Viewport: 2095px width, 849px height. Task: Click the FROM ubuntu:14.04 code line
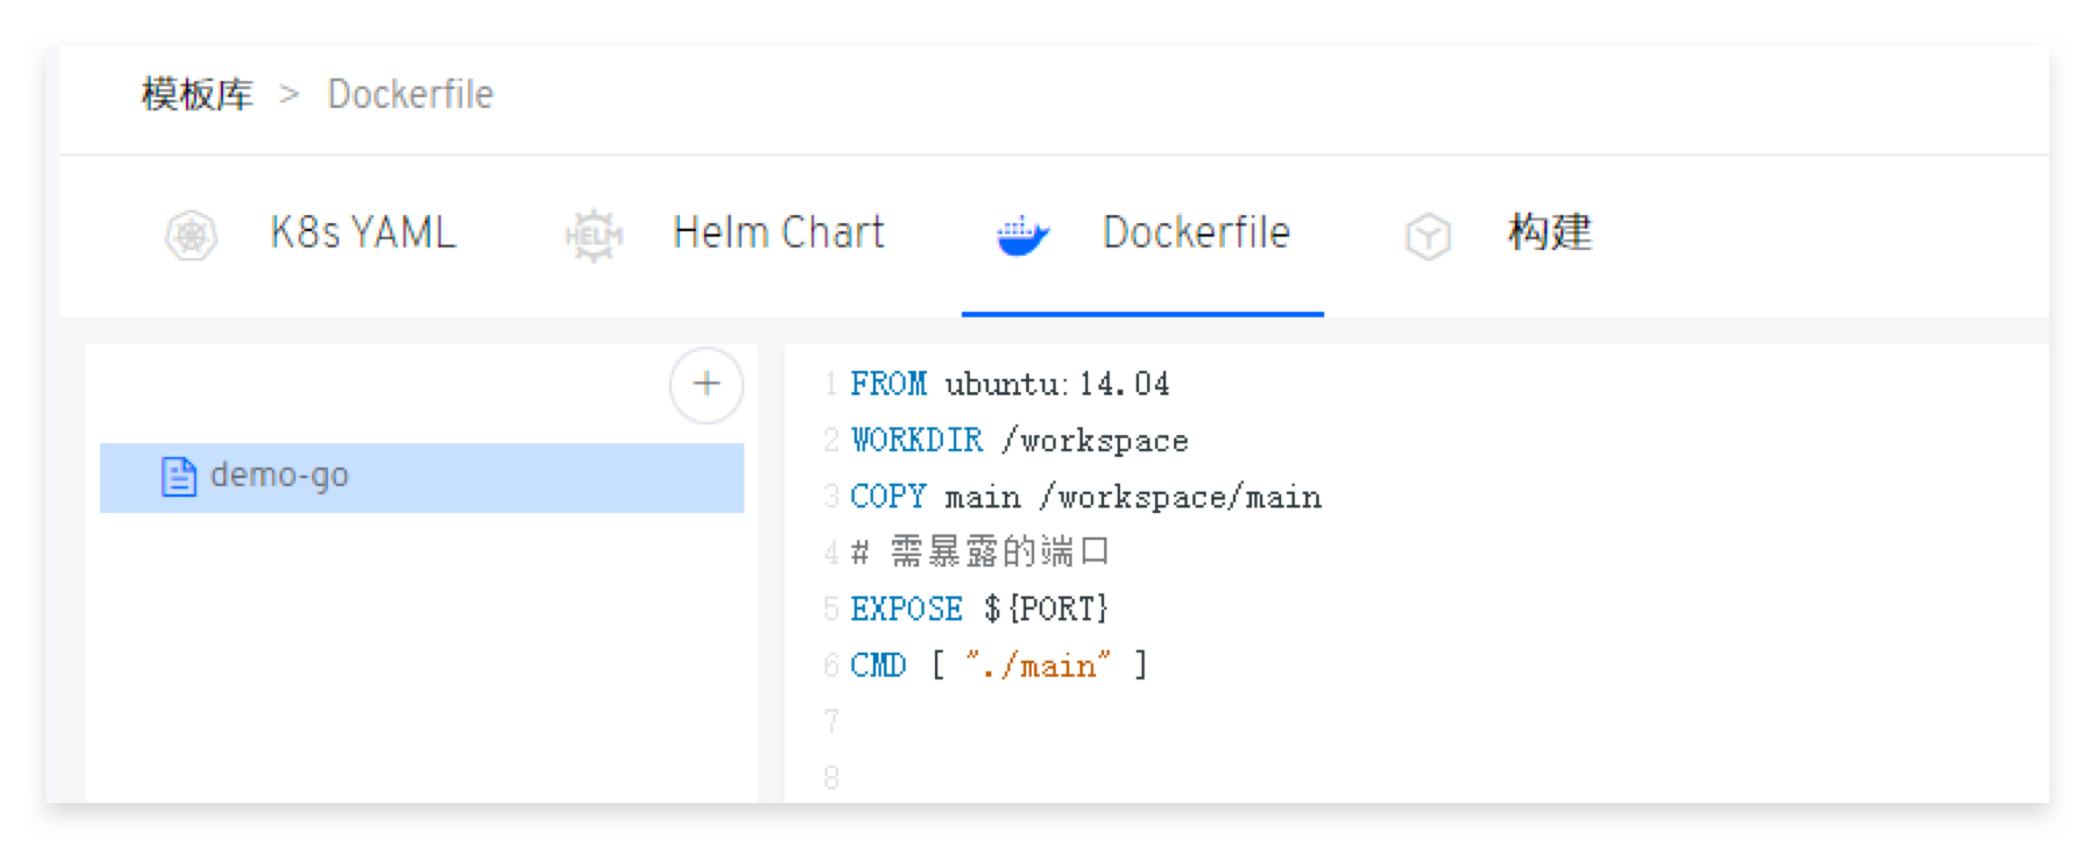pyautogui.click(x=1008, y=384)
